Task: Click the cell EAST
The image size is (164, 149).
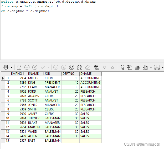Action: click(x=35, y=141)
